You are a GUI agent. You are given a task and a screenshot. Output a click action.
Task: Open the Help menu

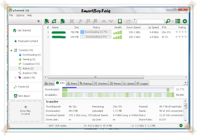click(30, 15)
